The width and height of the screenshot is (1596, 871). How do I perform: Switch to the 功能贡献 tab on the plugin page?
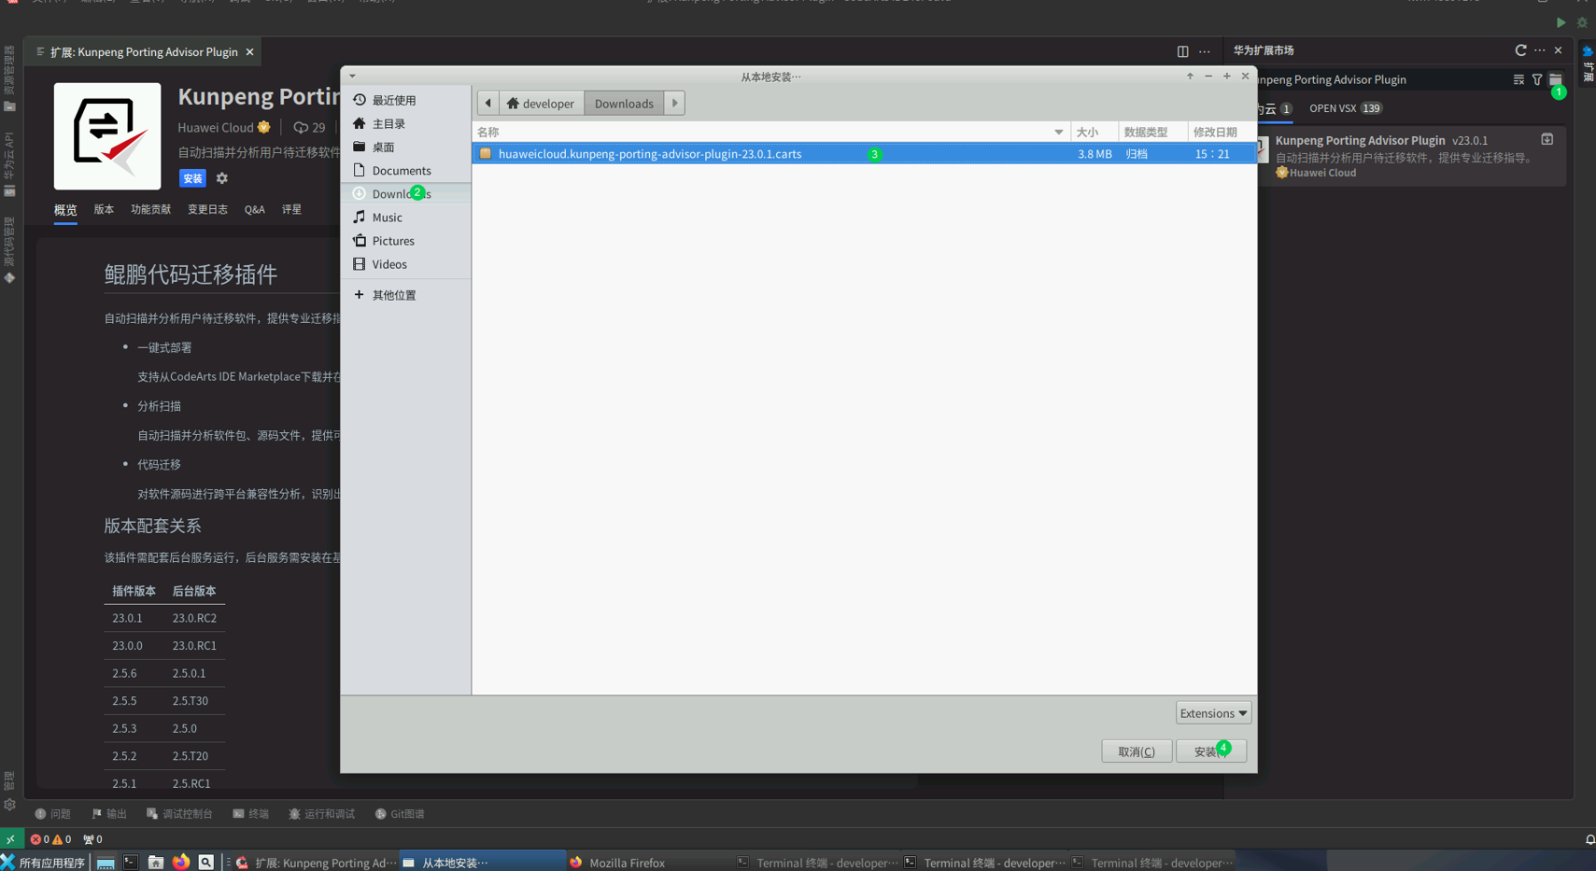pos(150,210)
